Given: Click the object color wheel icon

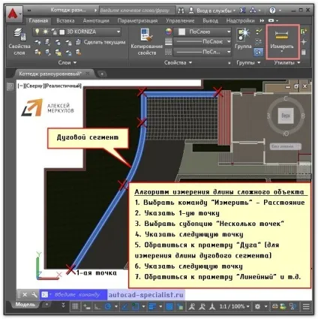Looking at the screenshot, I should pos(169,32).
